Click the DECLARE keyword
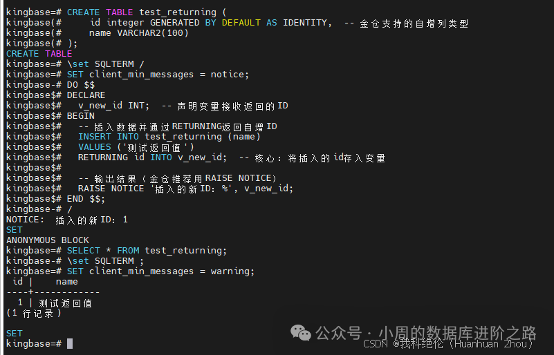554x355 pixels. (86, 95)
